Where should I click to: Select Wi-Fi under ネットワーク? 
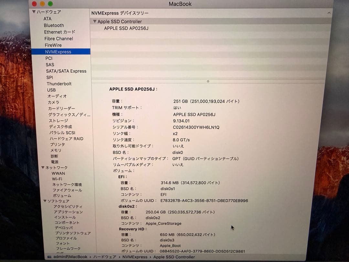click(57, 179)
